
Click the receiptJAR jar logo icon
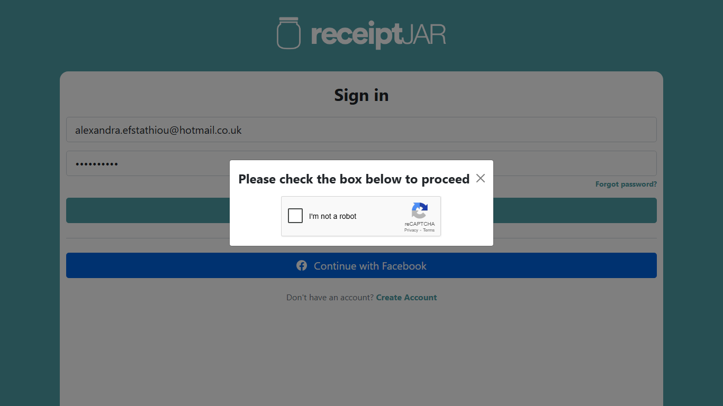pyautogui.click(x=288, y=33)
